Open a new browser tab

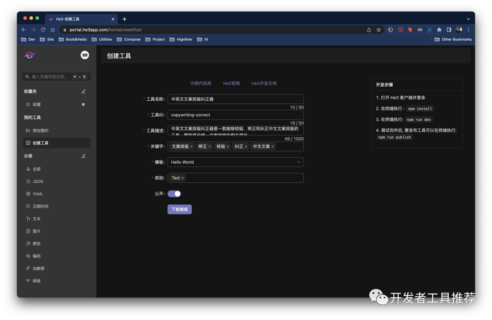pos(124,19)
